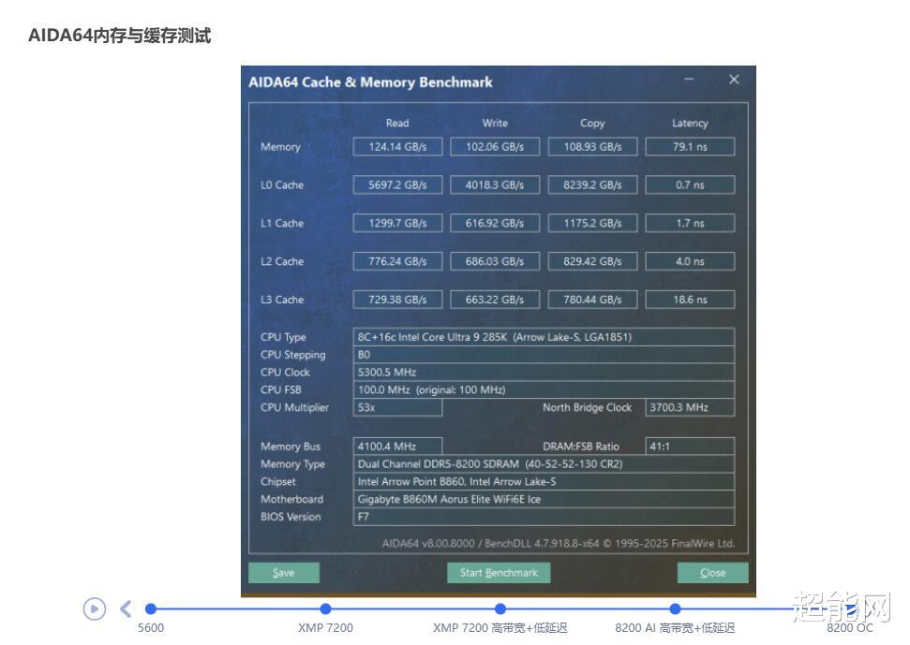Click the AIDA64 version copyright line
910x645 pixels.
click(x=559, y=544)
